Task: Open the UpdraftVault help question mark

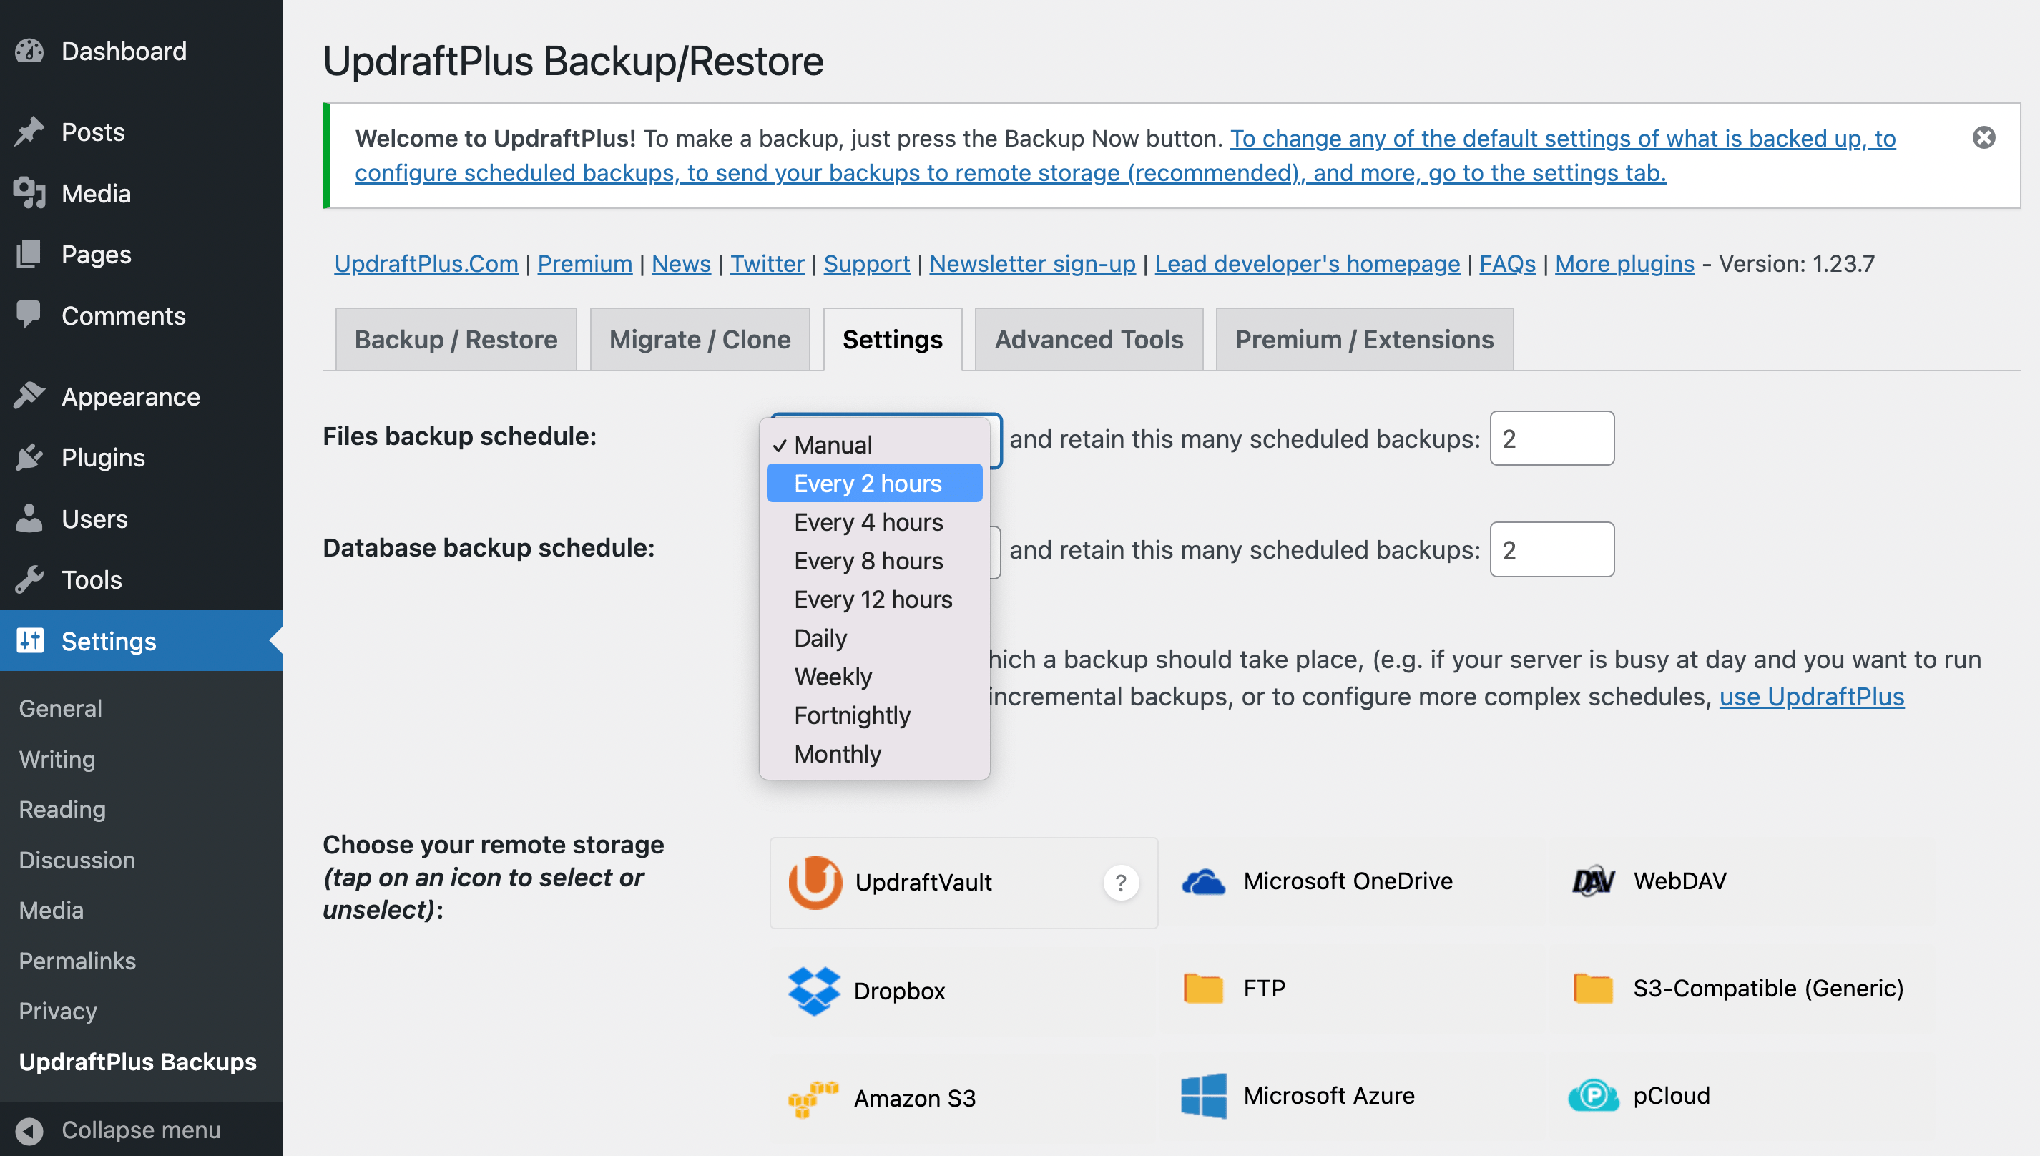Action: [1121, 882]
